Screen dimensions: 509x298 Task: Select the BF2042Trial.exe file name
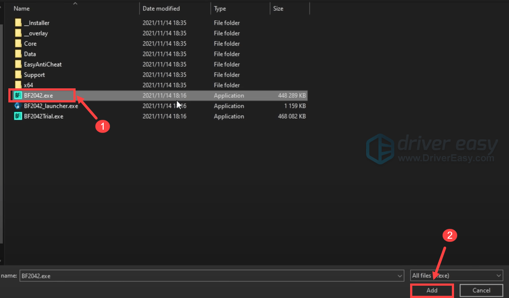click(44, 116)
